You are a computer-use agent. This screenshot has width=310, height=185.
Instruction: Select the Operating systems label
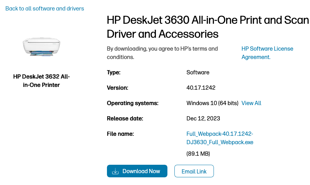(133, 103)
